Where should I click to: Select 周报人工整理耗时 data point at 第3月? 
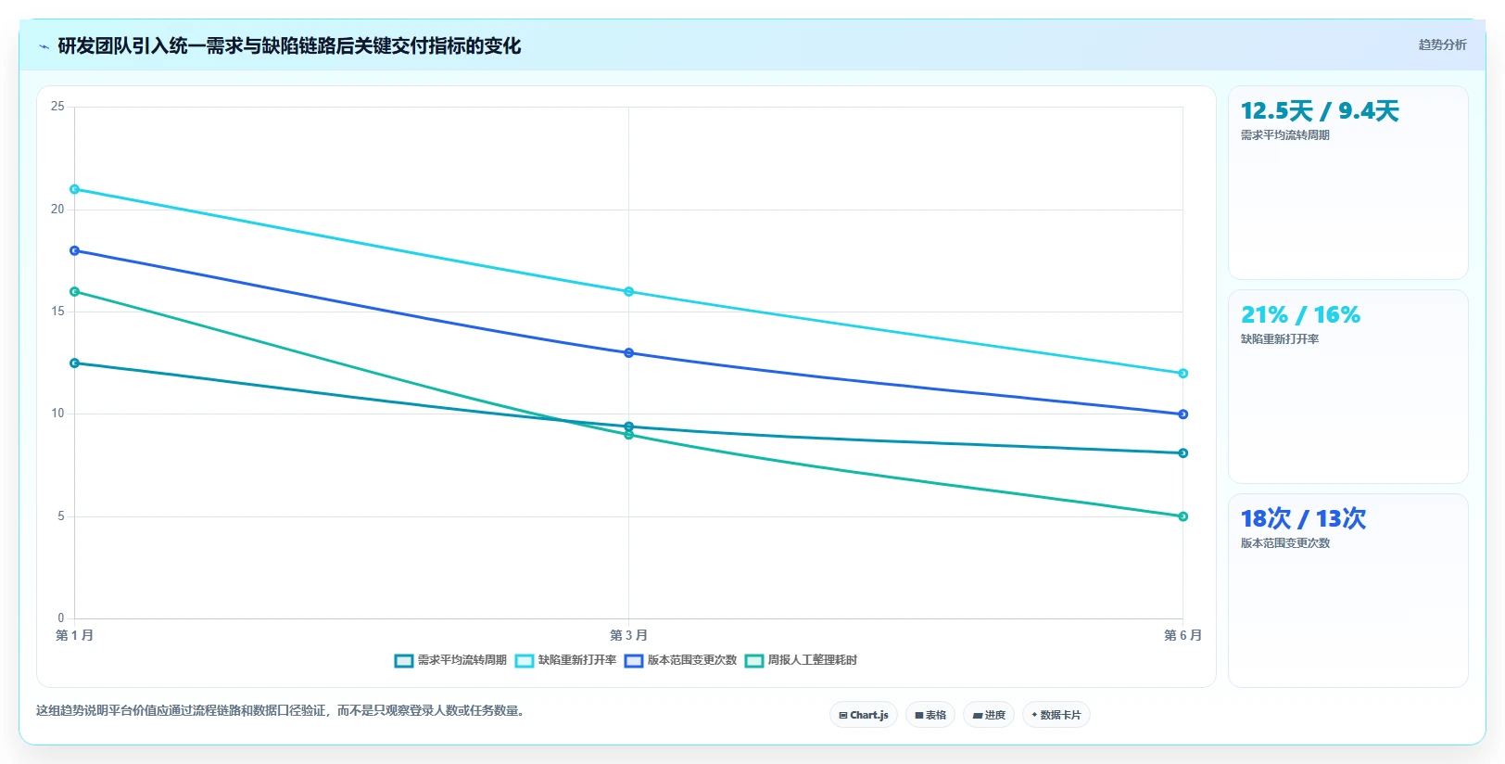click(x=629, y=435)
